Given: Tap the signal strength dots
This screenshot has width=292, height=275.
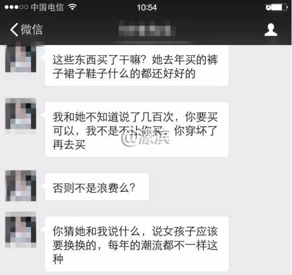Looking at the screenshot, I should [x=16, y=7].
